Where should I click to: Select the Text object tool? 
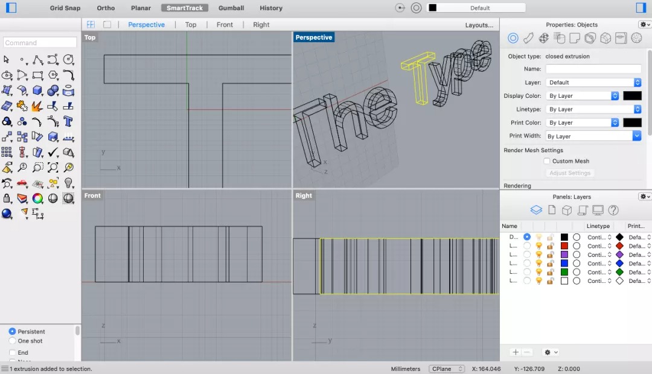tap(68, 121)
